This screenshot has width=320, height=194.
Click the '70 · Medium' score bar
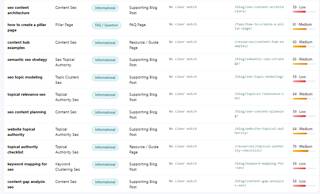coord(304,151)
